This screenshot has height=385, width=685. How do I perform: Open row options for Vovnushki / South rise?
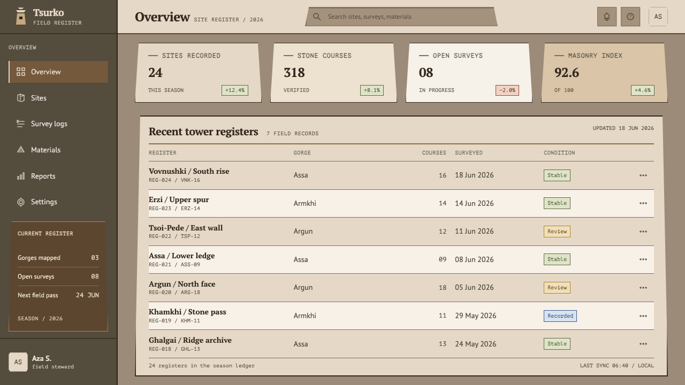643,175
